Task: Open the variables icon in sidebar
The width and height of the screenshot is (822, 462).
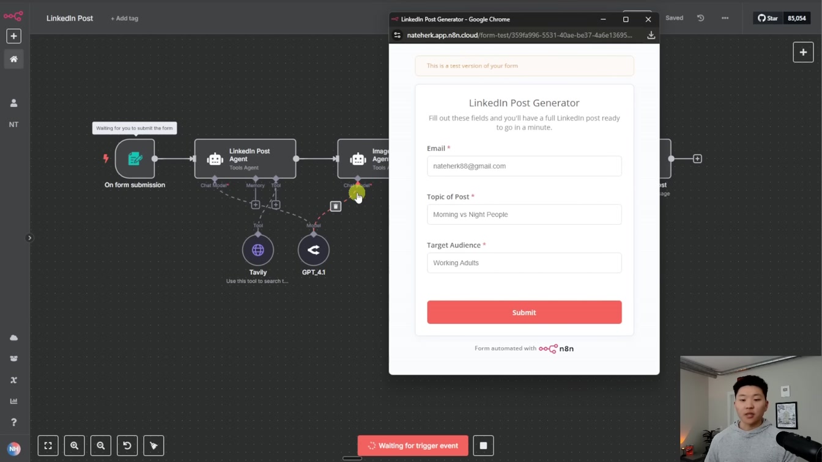Action: (x=13, y=380)
